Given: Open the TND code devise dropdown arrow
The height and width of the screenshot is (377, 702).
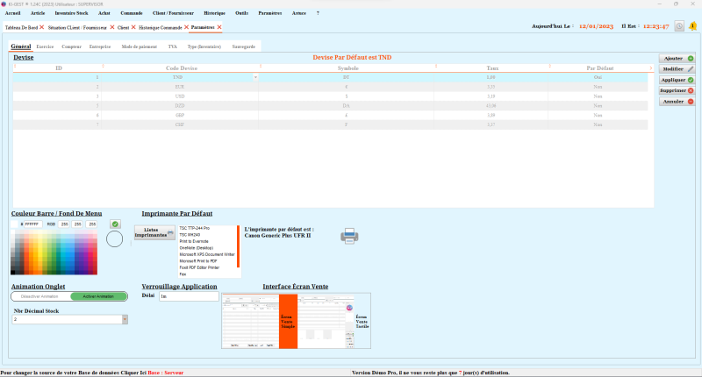Looking at the screenshot, I should 255,77.
